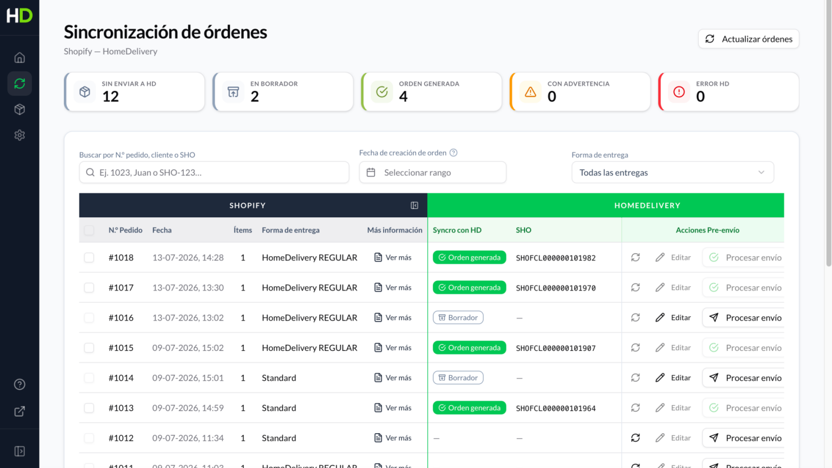Image resolution: width=832 pixels, height=468 pixels.
Task: Filter by the Sin enviar a HD card
Action: [x=135, y=92]
